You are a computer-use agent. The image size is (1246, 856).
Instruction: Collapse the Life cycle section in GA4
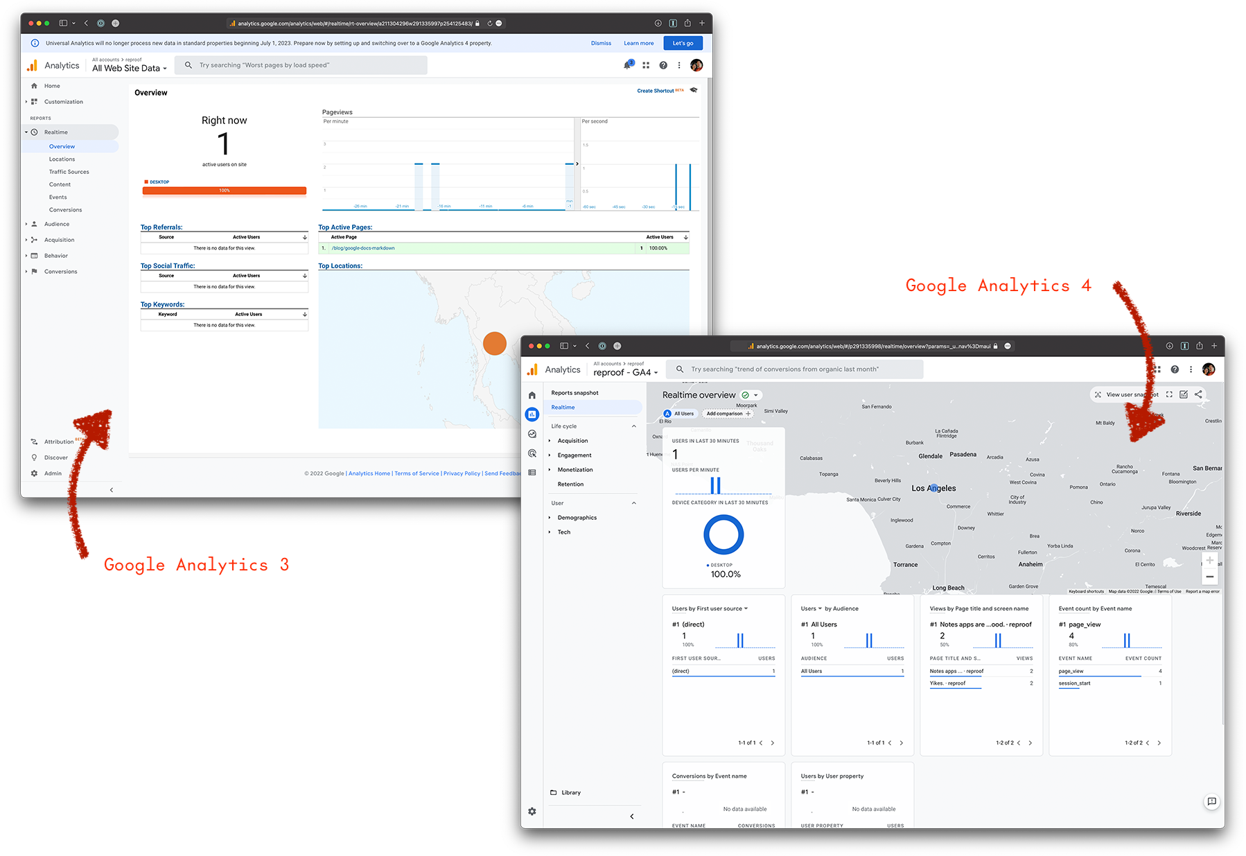coord(634,426)
